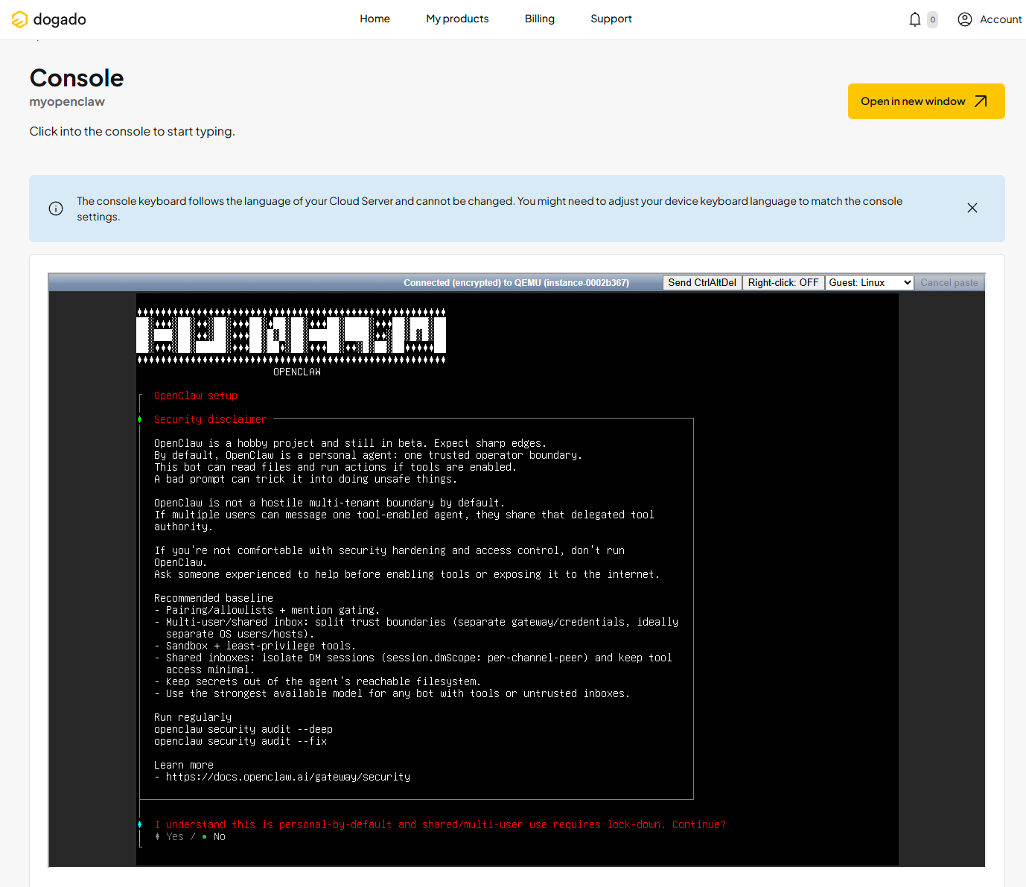Open the notifications bell
This screenshot has height=887, width=1026.
pos(915,19)
